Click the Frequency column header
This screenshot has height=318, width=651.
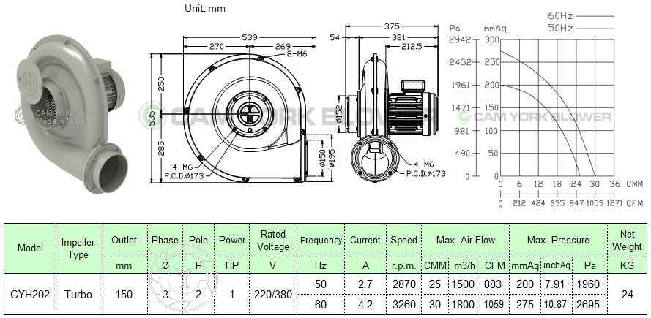[321, 240]
